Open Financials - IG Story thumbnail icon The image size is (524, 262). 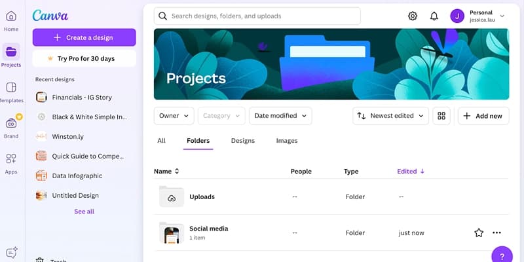pos(41,97)
